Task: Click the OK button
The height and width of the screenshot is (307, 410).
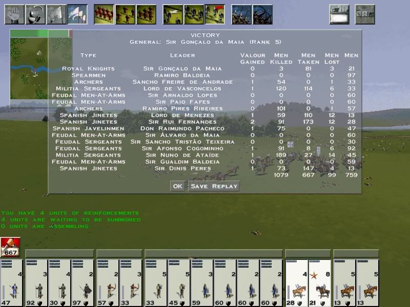Action: pos(177,186)
